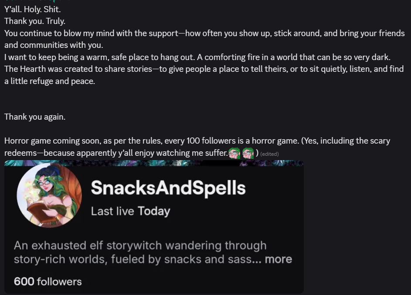Screen dimensions: 411x295
Task: Click the "600 followers" count
Action: pos(48,282)
